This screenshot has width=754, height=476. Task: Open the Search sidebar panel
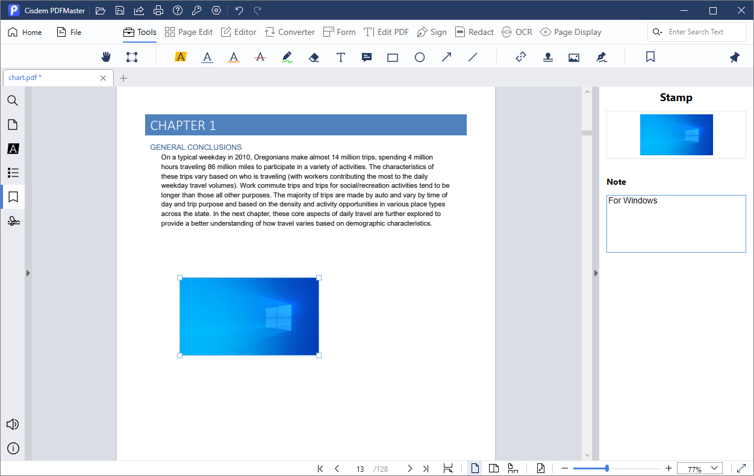13,100
